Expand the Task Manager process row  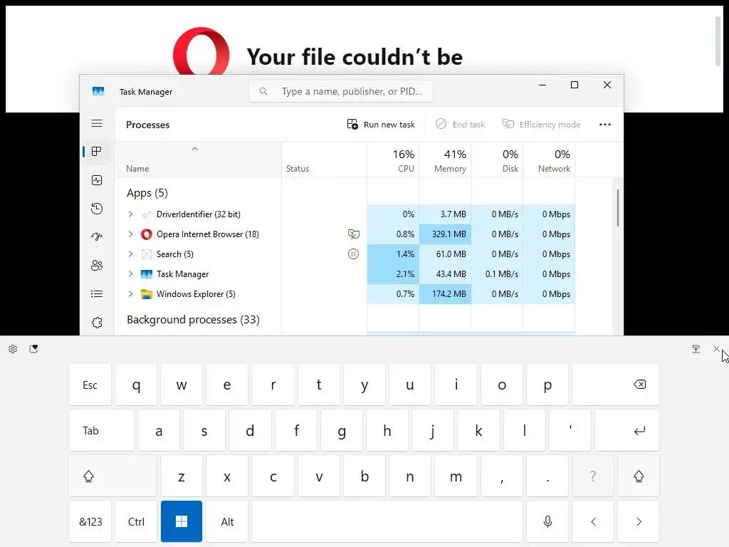pos(131,274)
